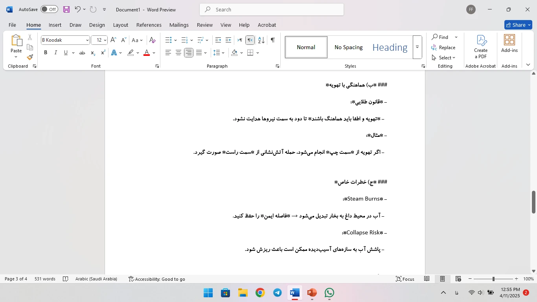
Task: Open the References tab
Action: [x=149, y=25]
